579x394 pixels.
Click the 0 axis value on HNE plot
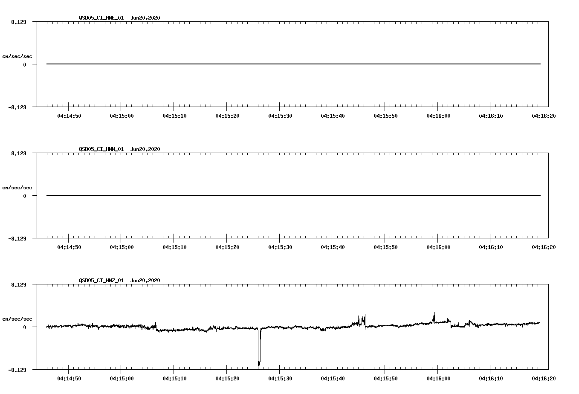(25, 64)
